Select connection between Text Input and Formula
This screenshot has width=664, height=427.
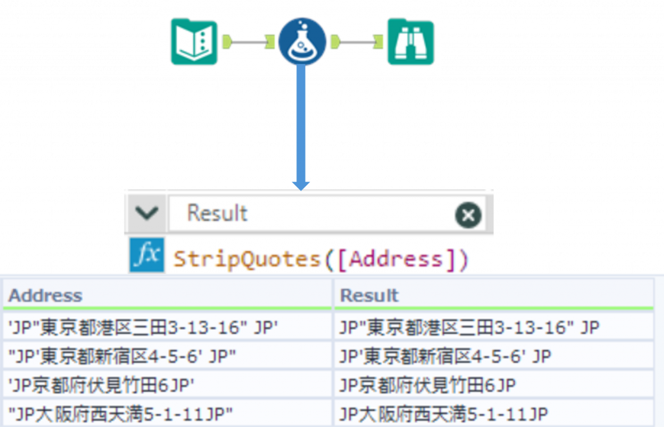[x=249, y=43]
